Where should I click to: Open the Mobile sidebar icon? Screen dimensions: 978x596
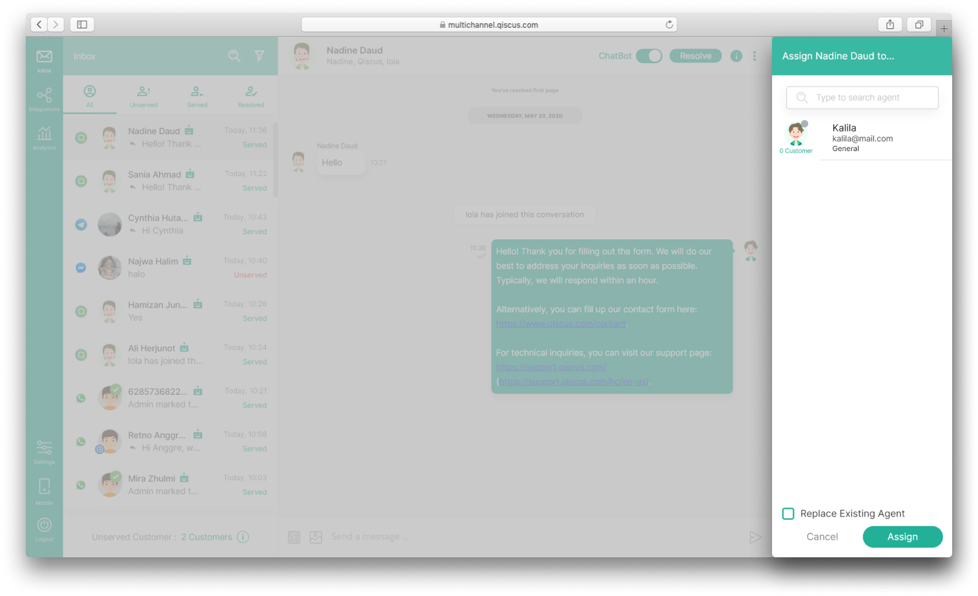pyautogui.click(x=44, y=491)
